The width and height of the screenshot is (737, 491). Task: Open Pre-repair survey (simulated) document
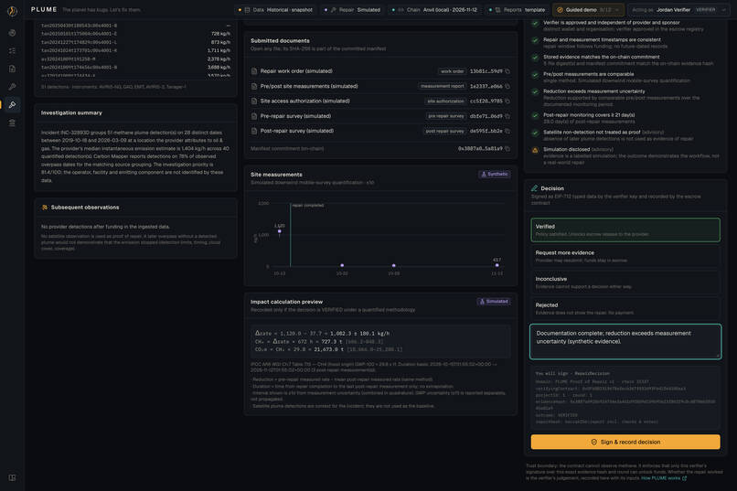pyautogui.click(x=295, y=116)
